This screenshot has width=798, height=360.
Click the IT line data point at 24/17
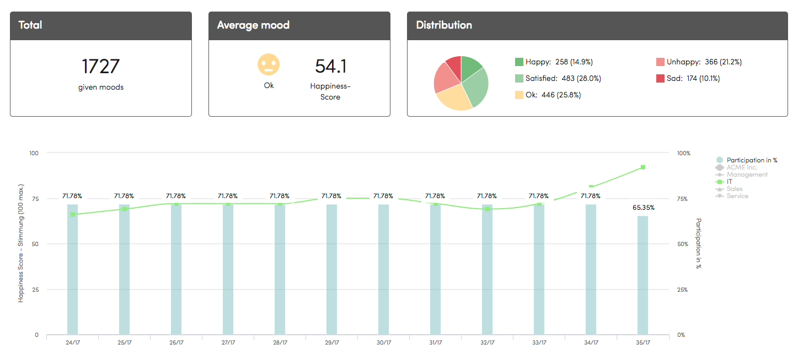click(73, 215)
